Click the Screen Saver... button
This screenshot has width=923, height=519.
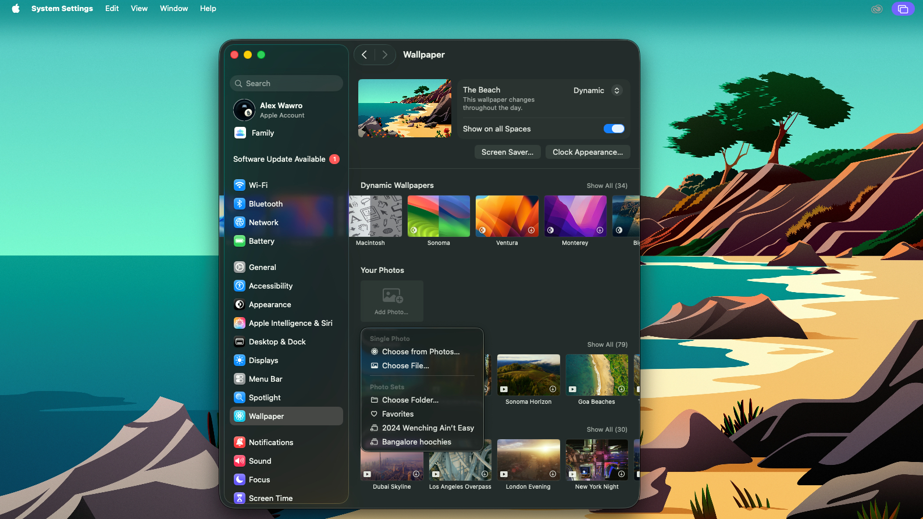point(508,152)
